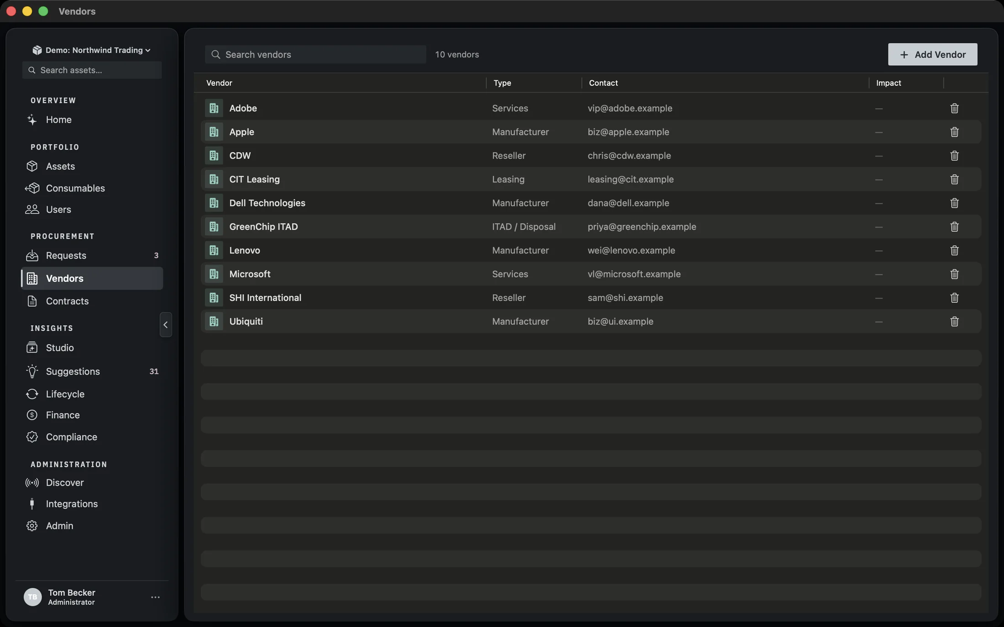Remove CDW using its trash icon
This screenshot has height=627, width=1004.
click(954, 156)
